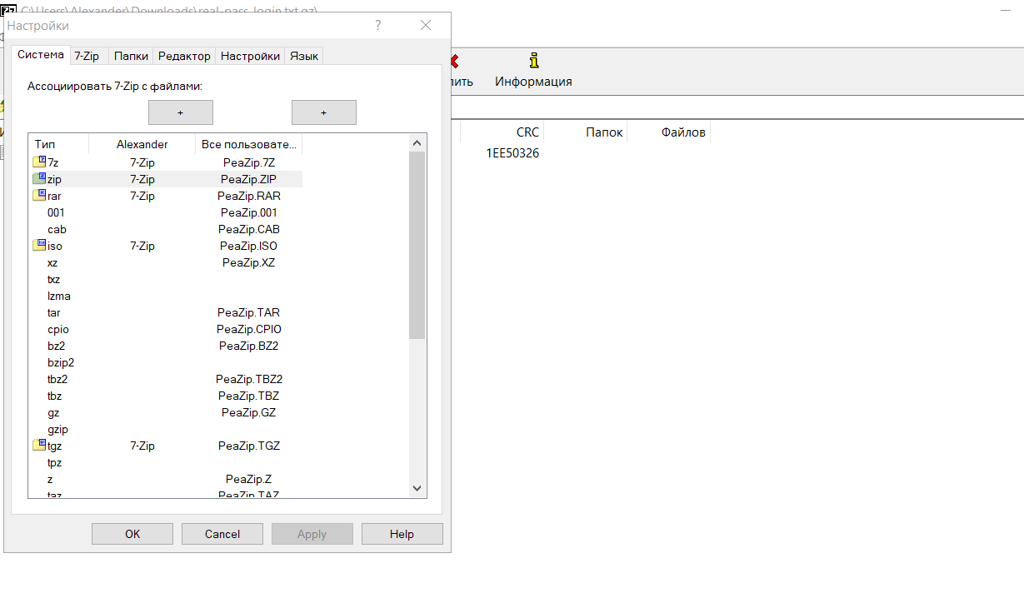Select the tpz file type
This screenshot has width=1024, height=593.
(x=54, y=462)
